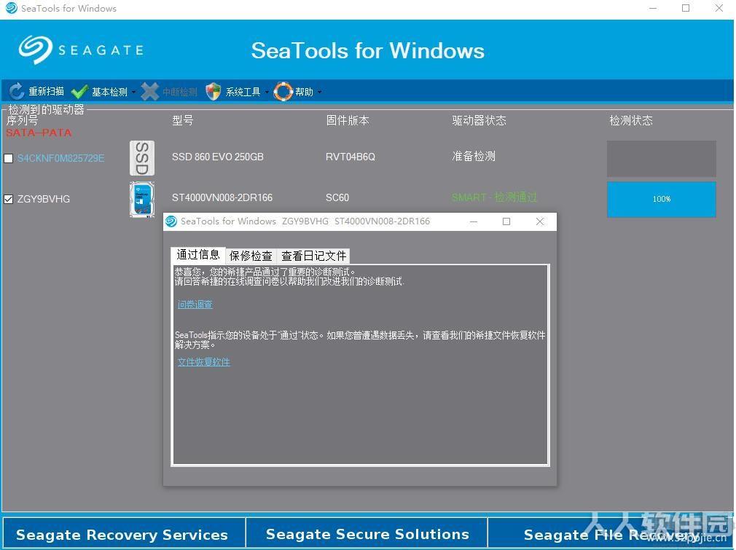
Task: Minimize the ZGY9BVHG result dialog
Action: (474, 221)
